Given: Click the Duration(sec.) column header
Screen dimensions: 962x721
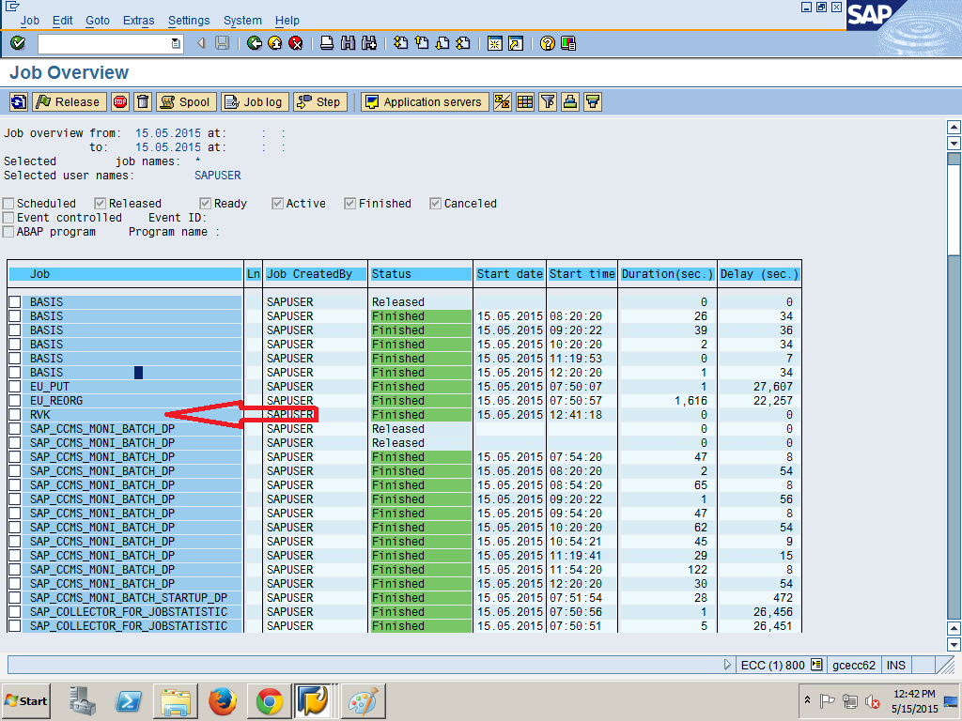Looking at the screenshot, I should pos(668,274).
